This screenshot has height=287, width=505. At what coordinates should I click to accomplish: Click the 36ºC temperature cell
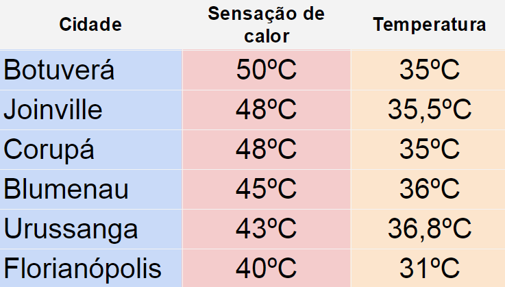[x=428, y=190]
